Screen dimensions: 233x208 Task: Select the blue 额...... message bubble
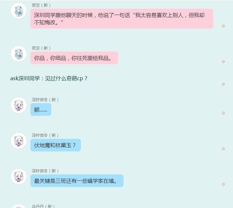41,110
